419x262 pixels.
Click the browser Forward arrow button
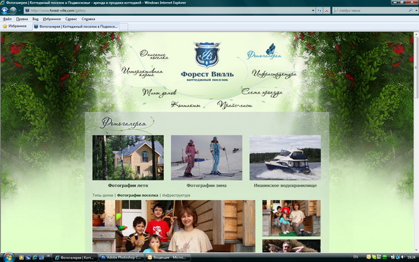click(13, 10)
